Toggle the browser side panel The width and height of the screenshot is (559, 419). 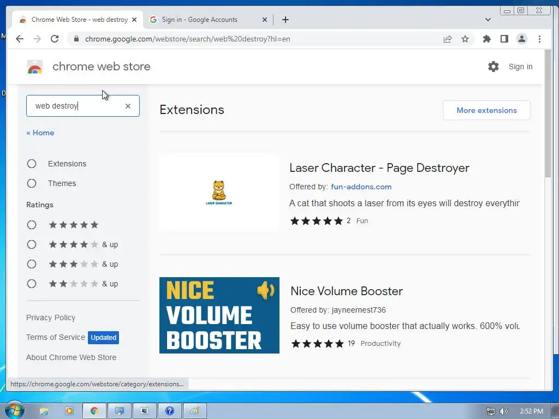pos(504,39)
